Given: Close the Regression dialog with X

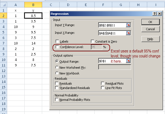Looking at the screenshot, I should pos(160,14).
